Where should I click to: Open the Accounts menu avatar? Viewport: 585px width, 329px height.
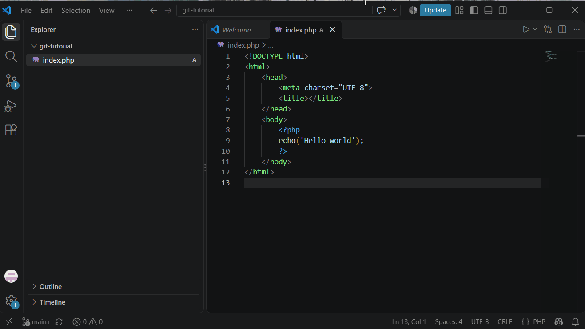11,276
